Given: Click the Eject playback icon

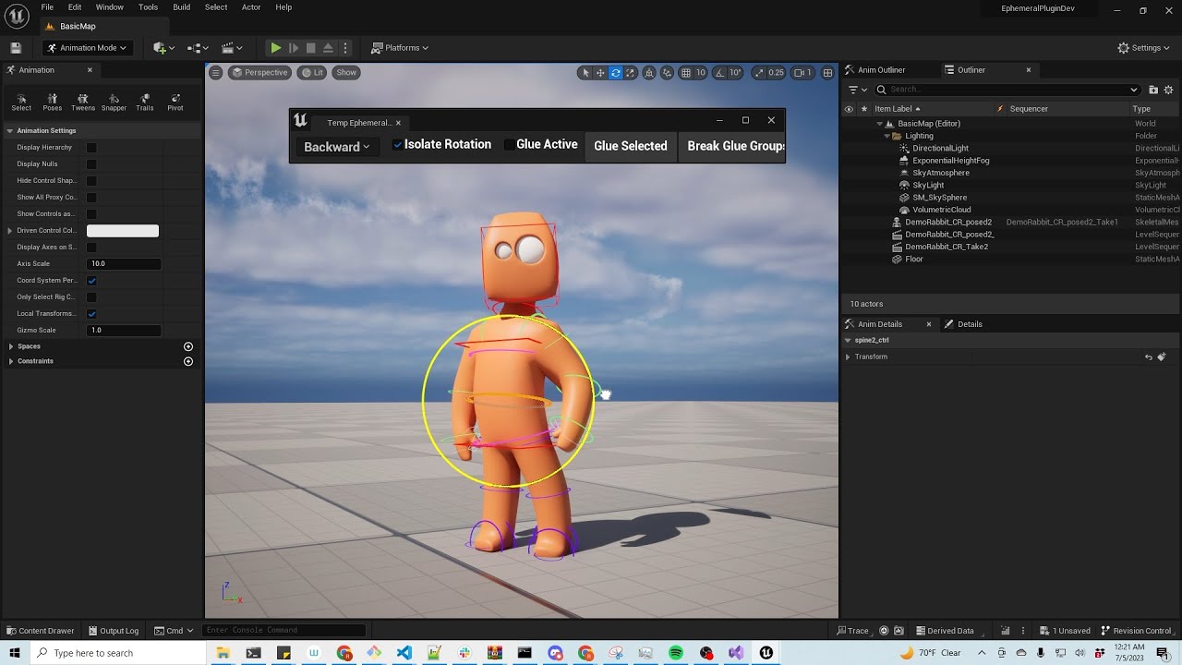Looking at the screenshot, I should click(x=328, y=48).
